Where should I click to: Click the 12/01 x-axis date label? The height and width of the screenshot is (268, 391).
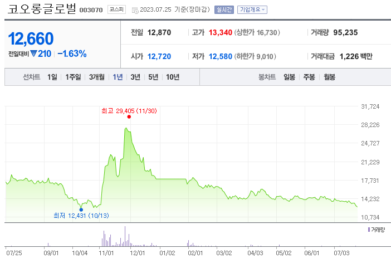click(x=138, y=253)
